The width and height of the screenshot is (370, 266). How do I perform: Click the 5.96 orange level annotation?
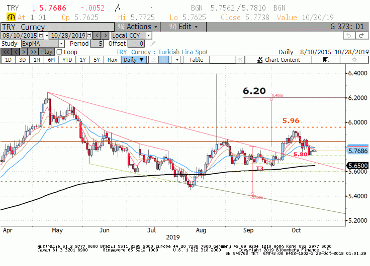point(291,121)
